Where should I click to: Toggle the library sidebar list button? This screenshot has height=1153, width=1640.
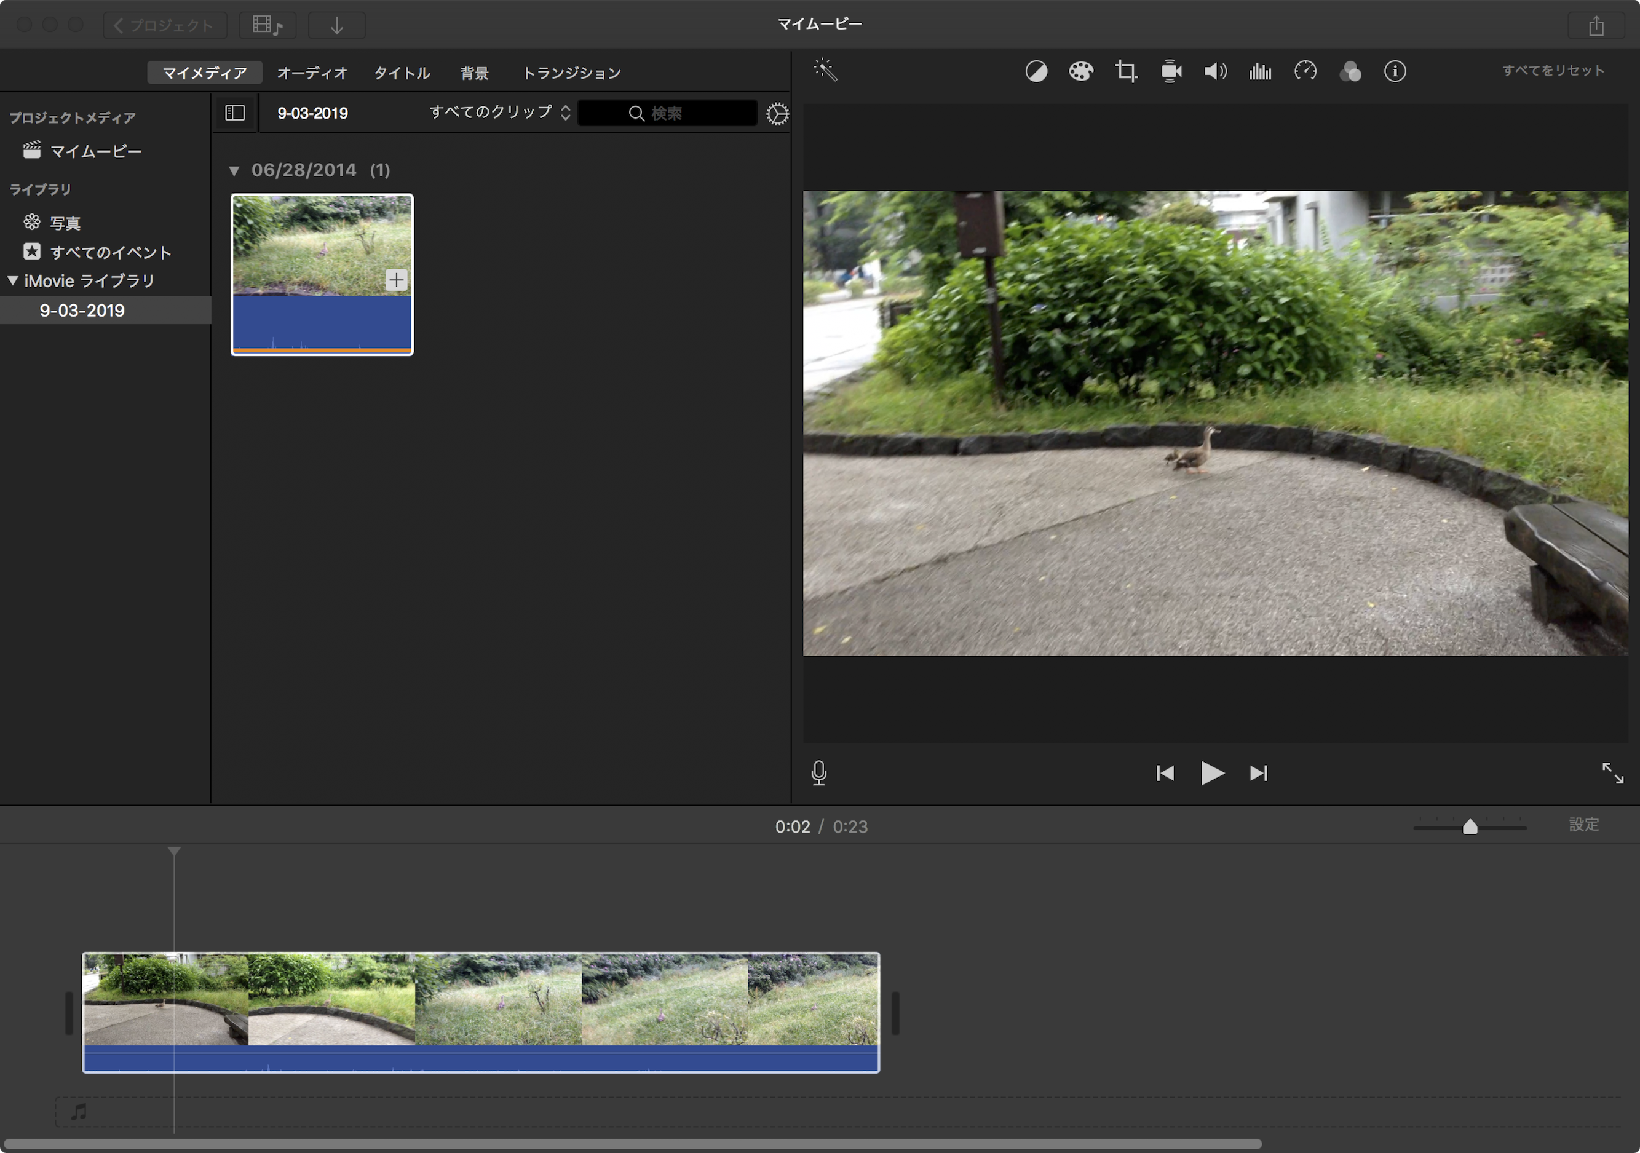(235, 113)
